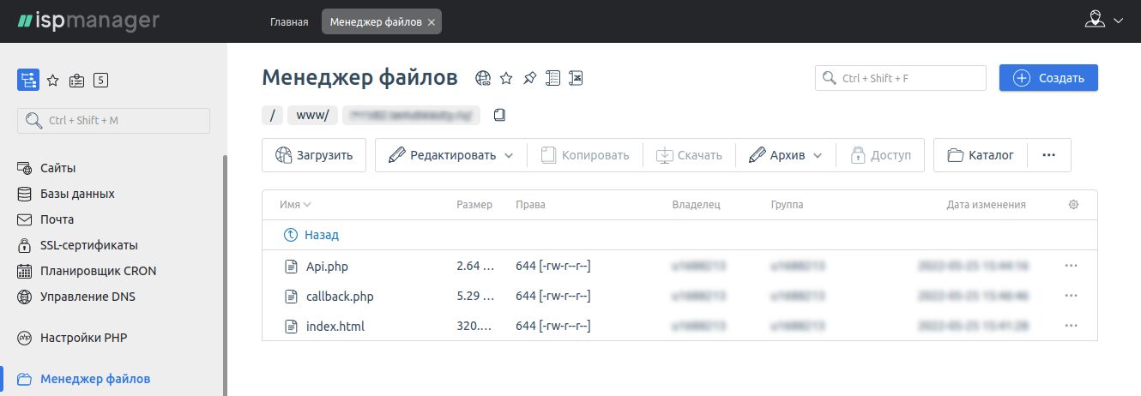Go to the www/ breadcrumb

(x=312, y=115)
